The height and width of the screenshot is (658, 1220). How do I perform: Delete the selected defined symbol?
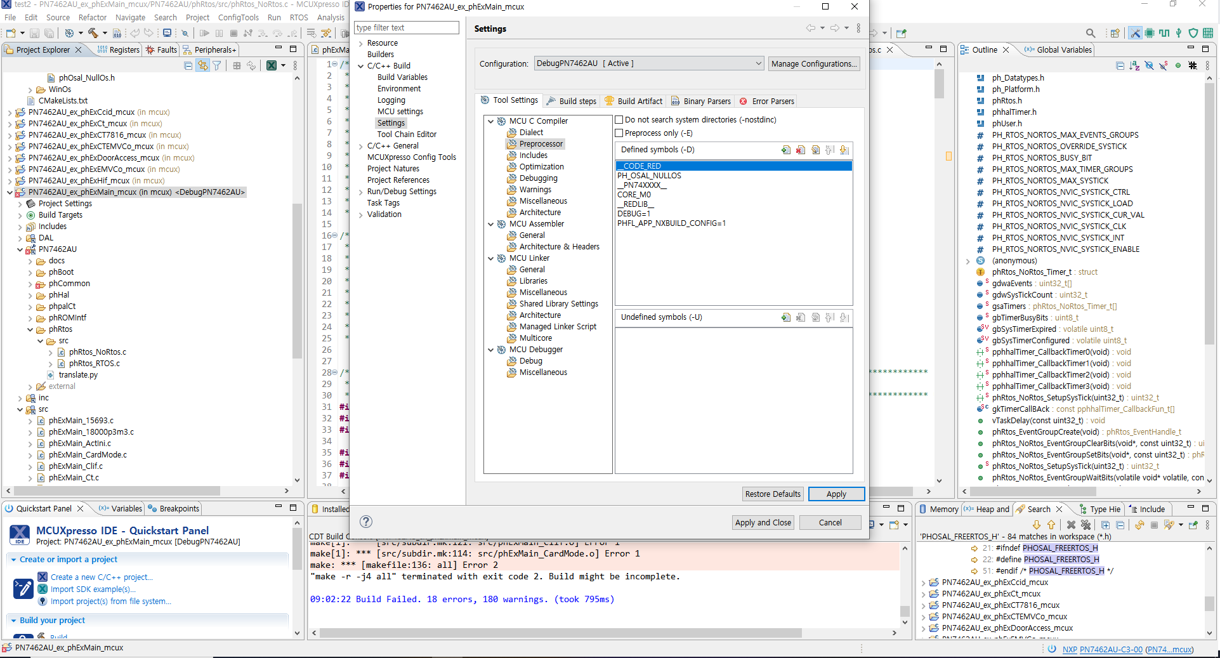801,150
